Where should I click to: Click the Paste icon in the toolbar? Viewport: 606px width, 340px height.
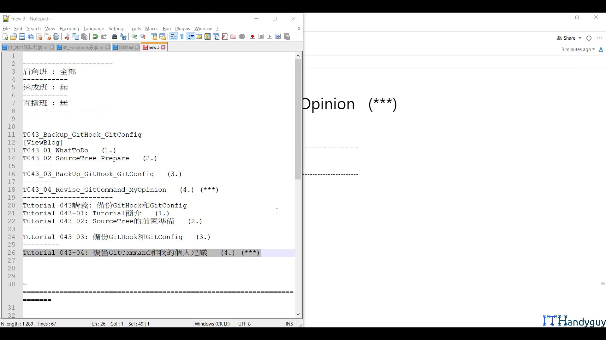click(84, 37)
